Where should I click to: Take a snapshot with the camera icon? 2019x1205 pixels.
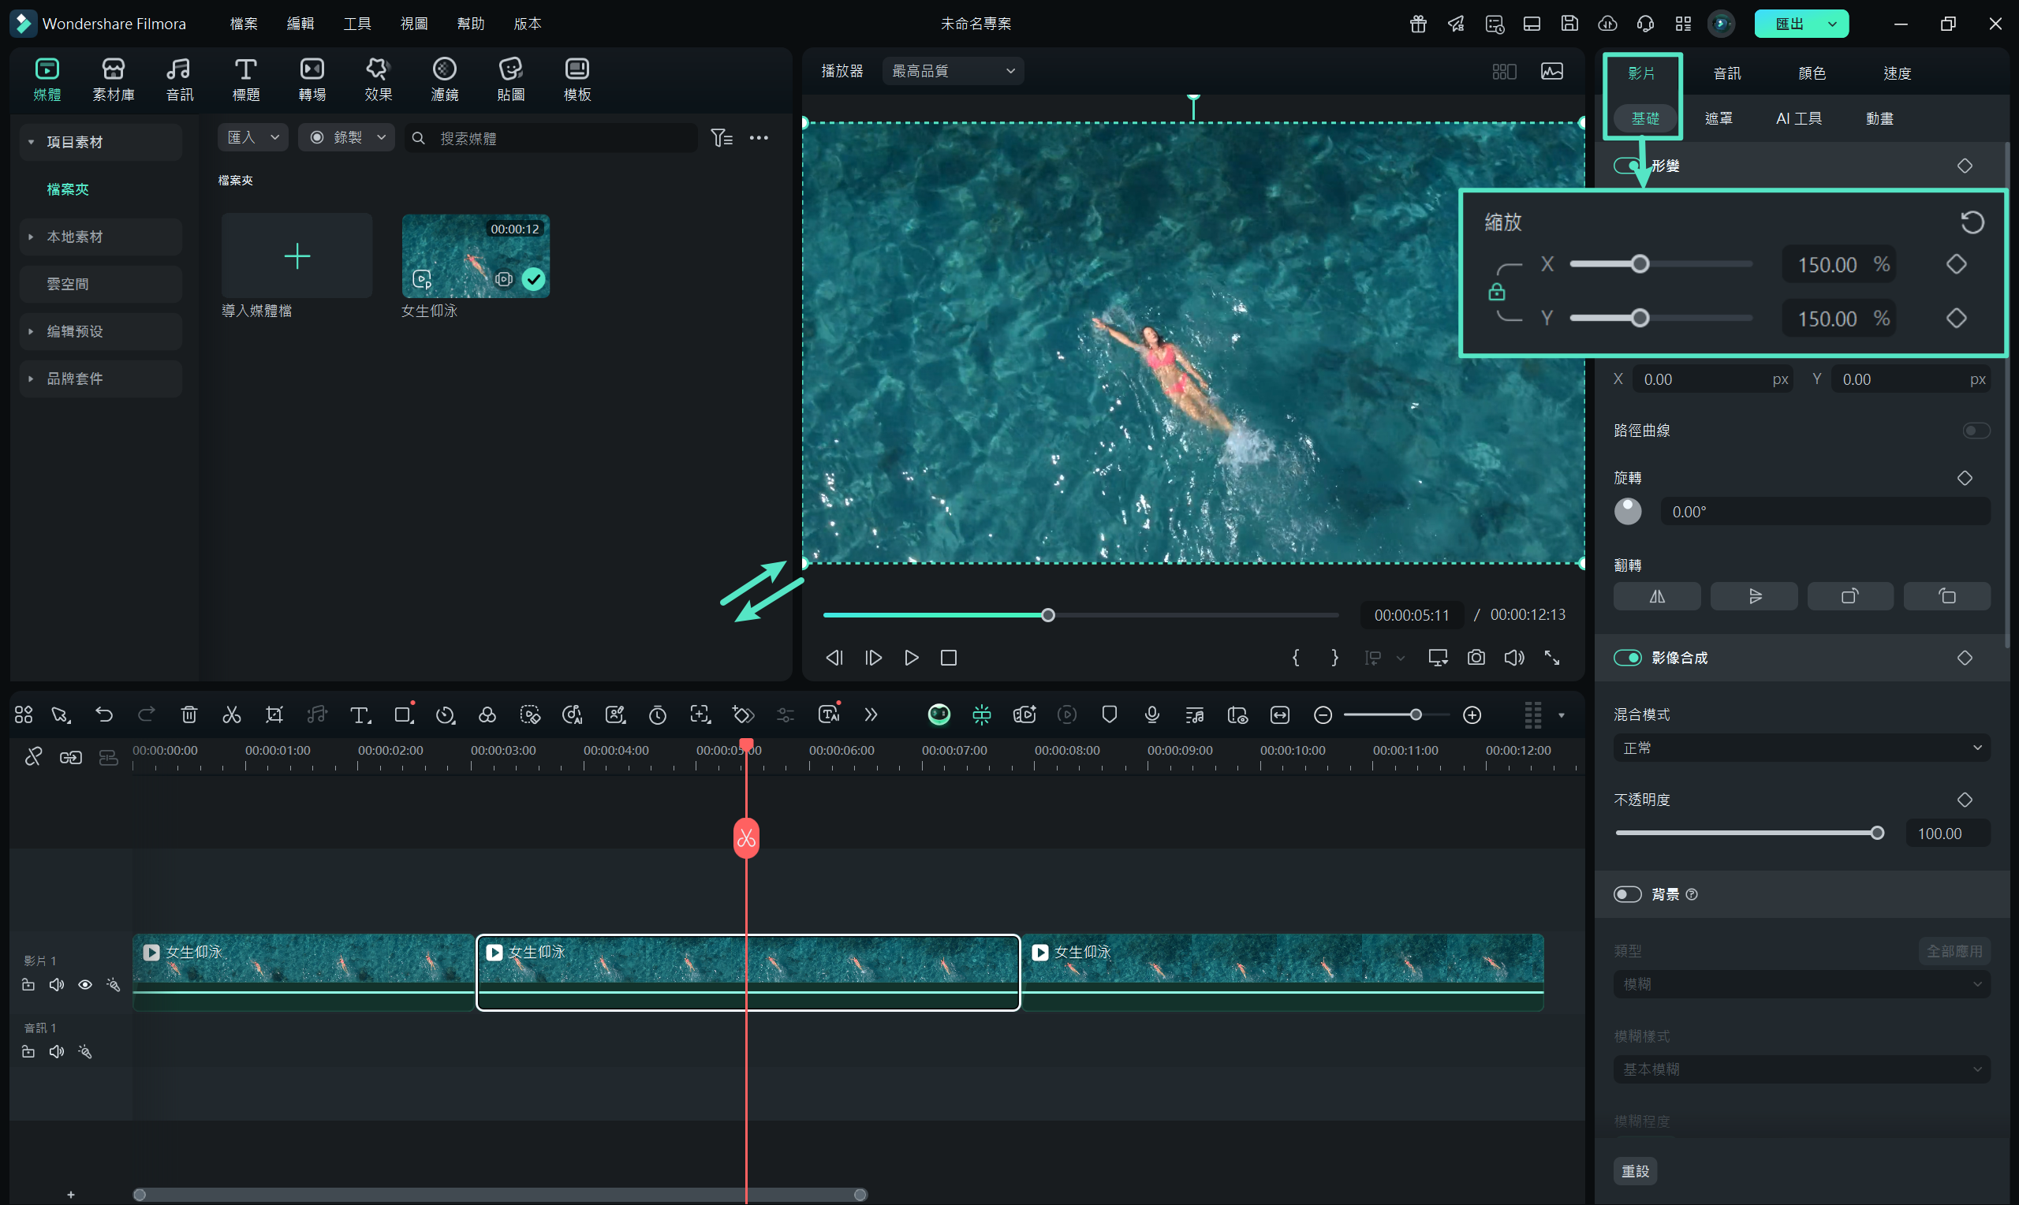pos(1476,658)
